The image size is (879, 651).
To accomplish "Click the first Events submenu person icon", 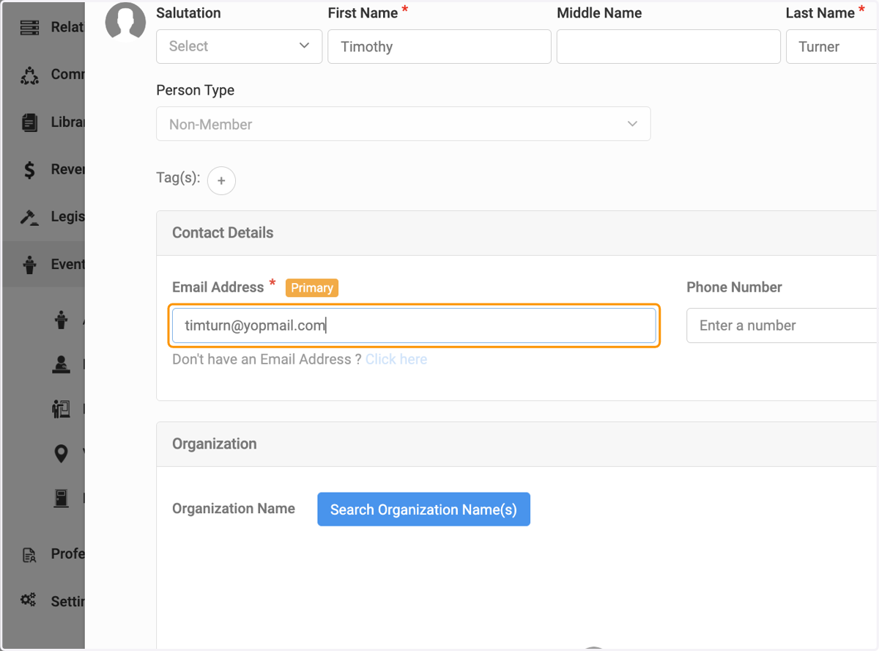I will pyautogui.click(x=62, y=320).
